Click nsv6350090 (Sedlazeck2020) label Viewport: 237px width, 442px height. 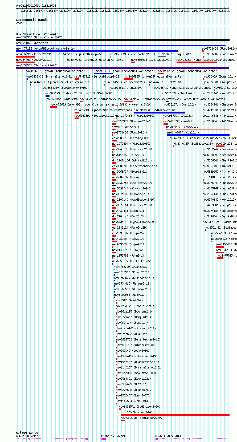(x=154, y=110)
